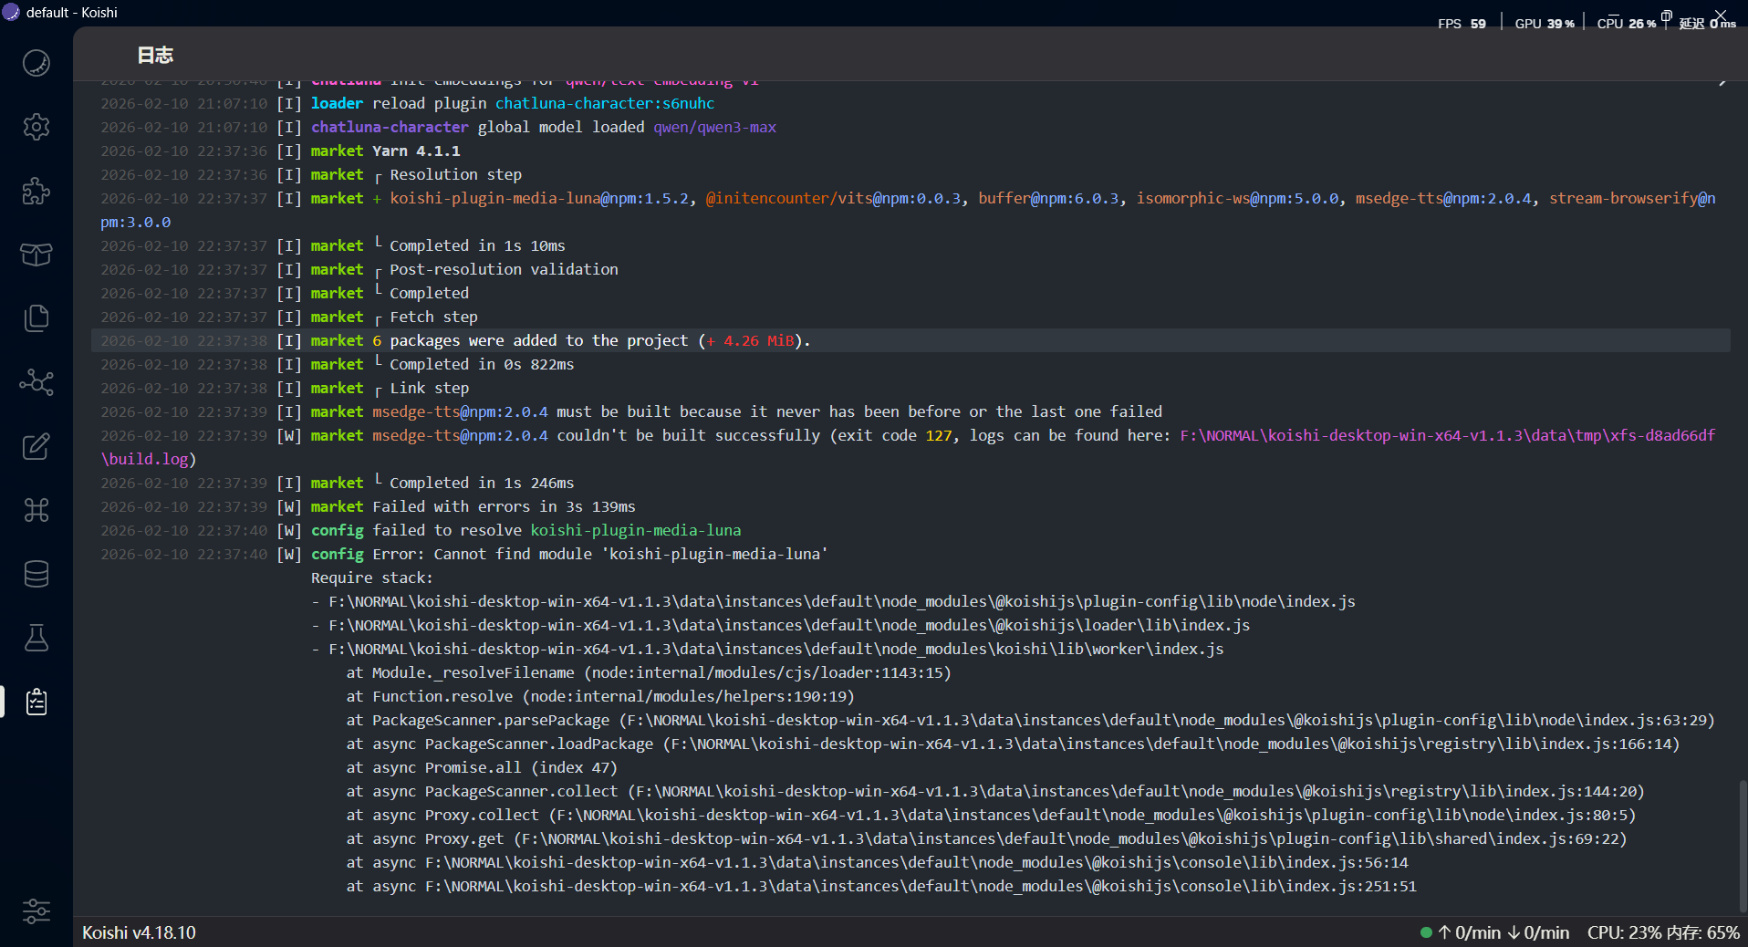Viewport: 1748px width, 947px height.
Task: Click the Koishi v4.18.10 version label
Action: coord(139,932)
